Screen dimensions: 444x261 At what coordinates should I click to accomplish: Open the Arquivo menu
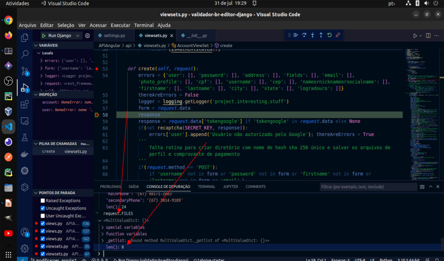pyautogui.click(x=27, y=25)
